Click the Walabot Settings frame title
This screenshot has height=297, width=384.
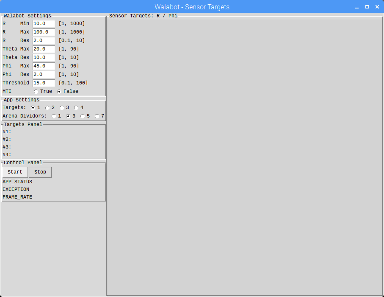tap(28, 16)
